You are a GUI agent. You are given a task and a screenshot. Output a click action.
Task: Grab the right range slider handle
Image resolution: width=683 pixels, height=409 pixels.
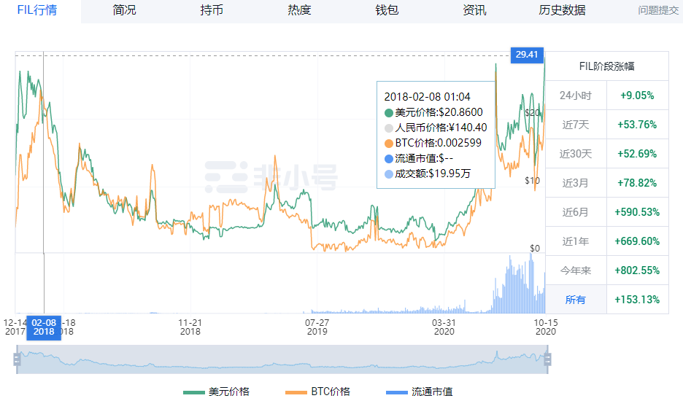[548, 359]
